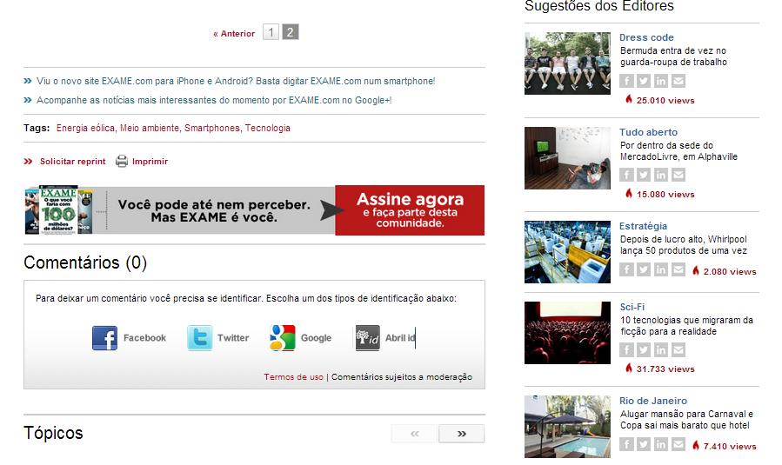
Task: Open the Smartphones tag link
Action: (211, 129)
